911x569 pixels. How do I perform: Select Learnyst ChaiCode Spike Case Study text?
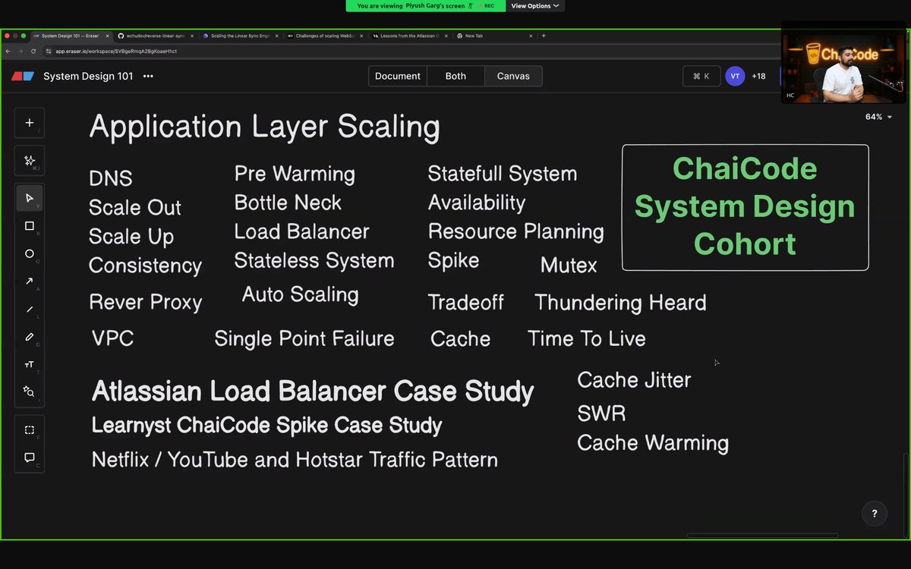[266, 425]
